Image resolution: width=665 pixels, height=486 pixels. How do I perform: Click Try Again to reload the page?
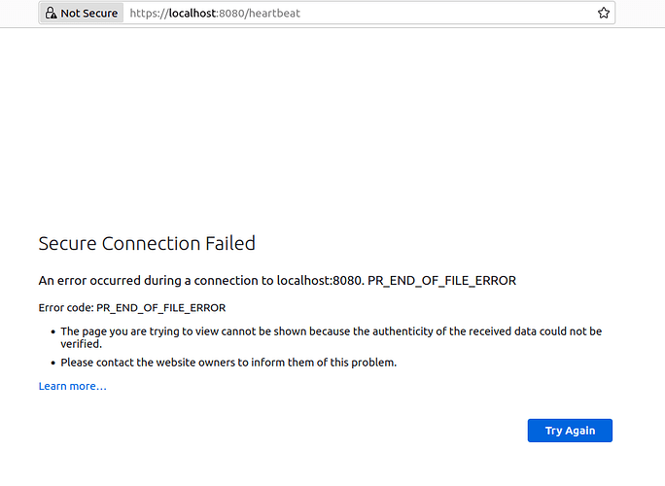pyautogui.click(x=570, y=431)
